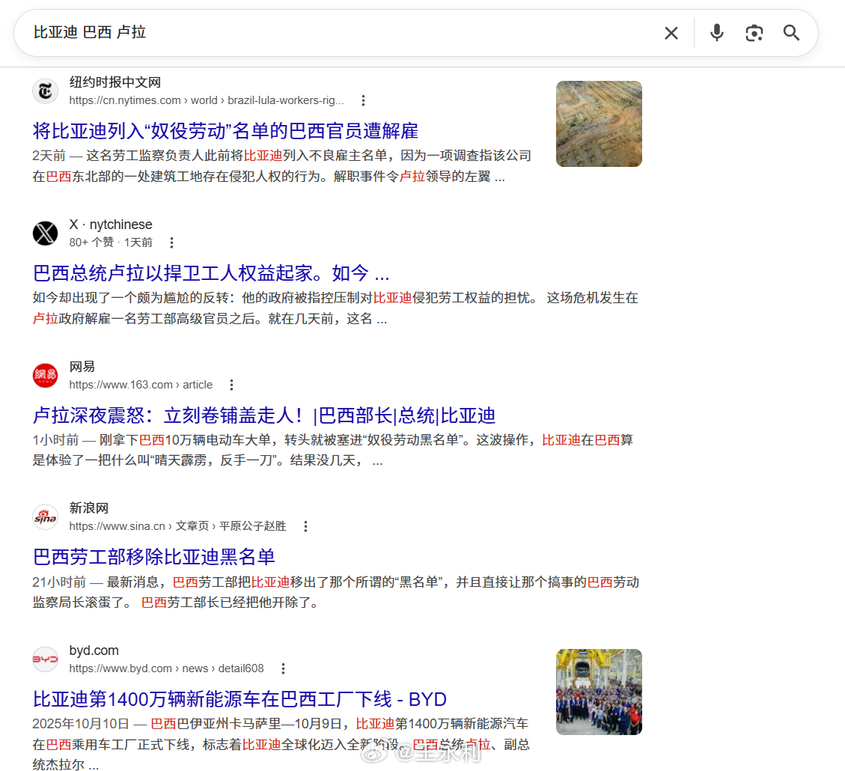Click the magnifying glass search button
The width and height of the screenshot is (845, 771).
(x=791, y=34)
